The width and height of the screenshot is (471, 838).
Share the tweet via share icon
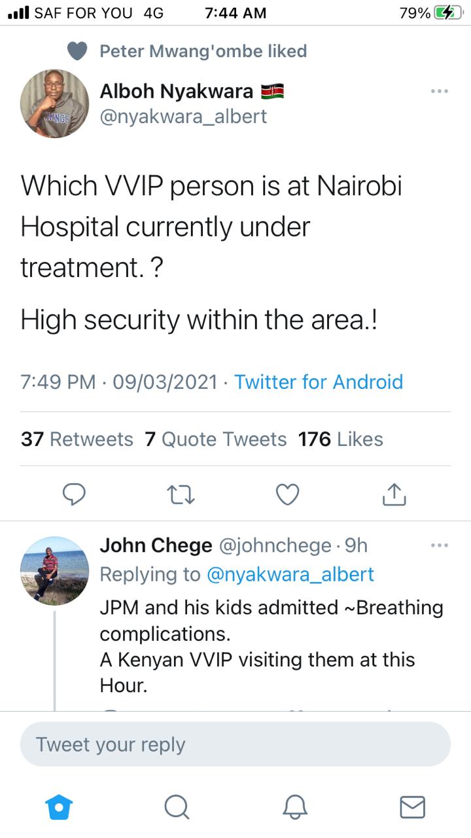click(x=394, y=494)
